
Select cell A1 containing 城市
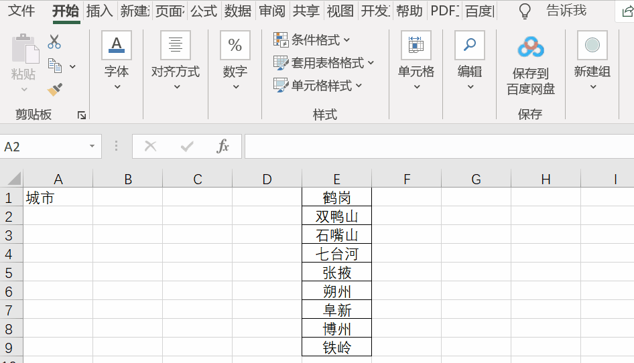[58, 198]
